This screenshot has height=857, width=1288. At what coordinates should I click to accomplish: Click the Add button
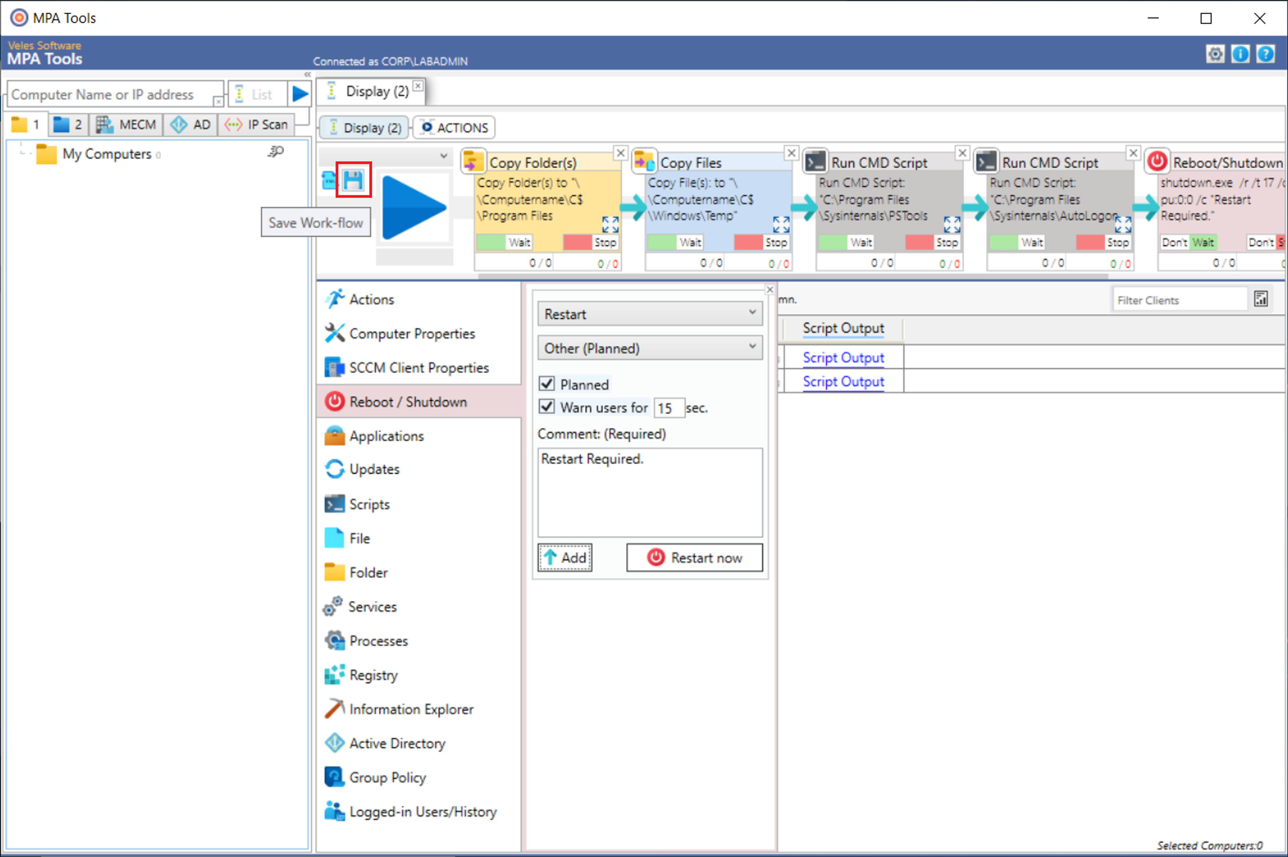565,557
